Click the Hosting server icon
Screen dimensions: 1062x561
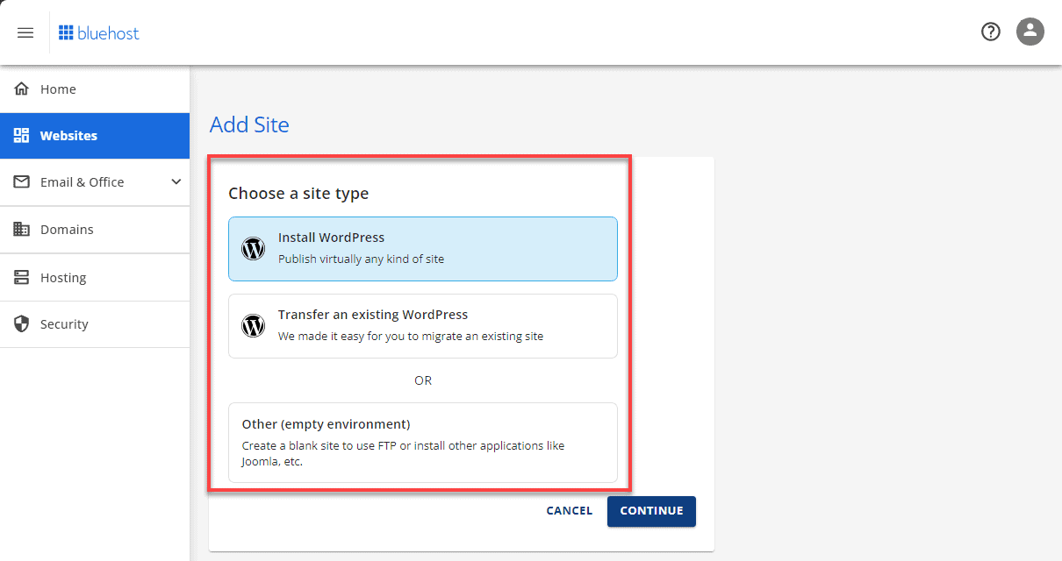22,277
